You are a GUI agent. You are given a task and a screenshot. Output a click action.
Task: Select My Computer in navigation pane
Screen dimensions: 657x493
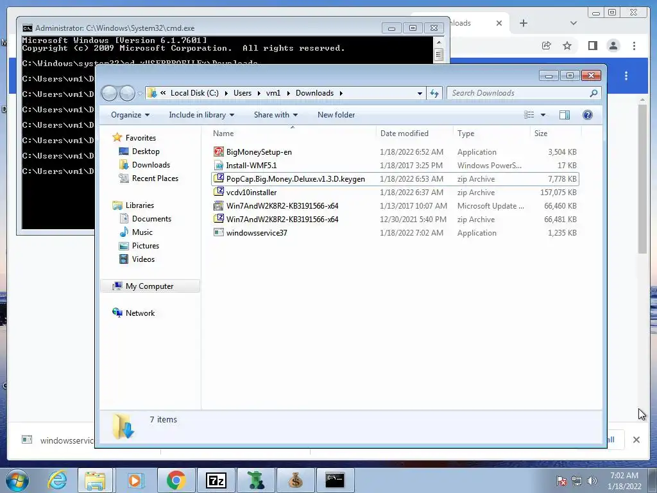(149, 286)
